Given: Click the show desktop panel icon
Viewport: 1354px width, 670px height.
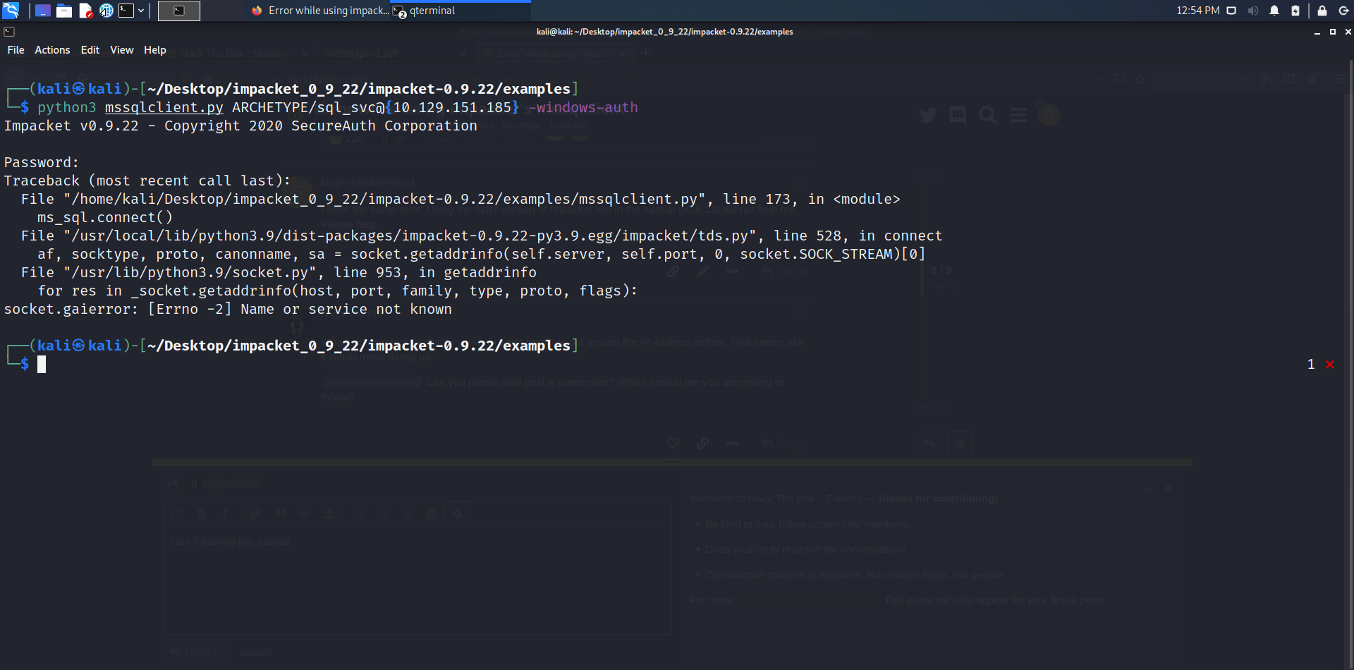Looking at the screenshot, I should point(43,11).
